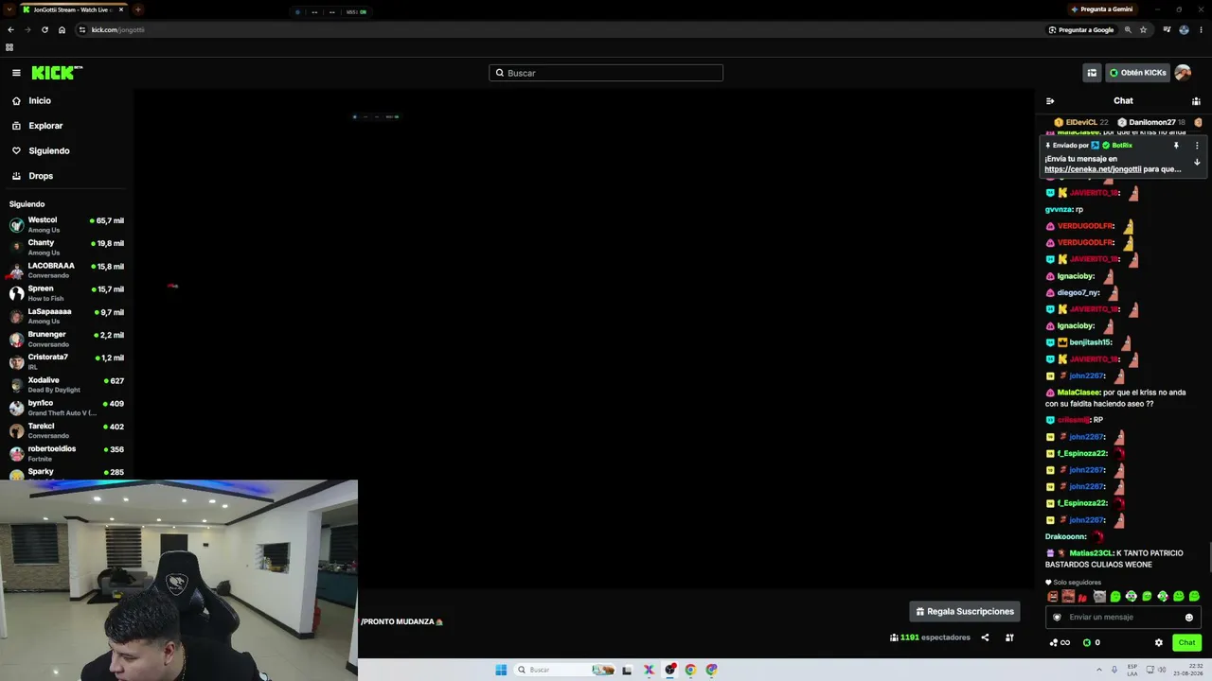Viewport: 1212px width, 681px height.
Task: Select Xodalive's avatar in followed list
Action: (x=17, y=385)
